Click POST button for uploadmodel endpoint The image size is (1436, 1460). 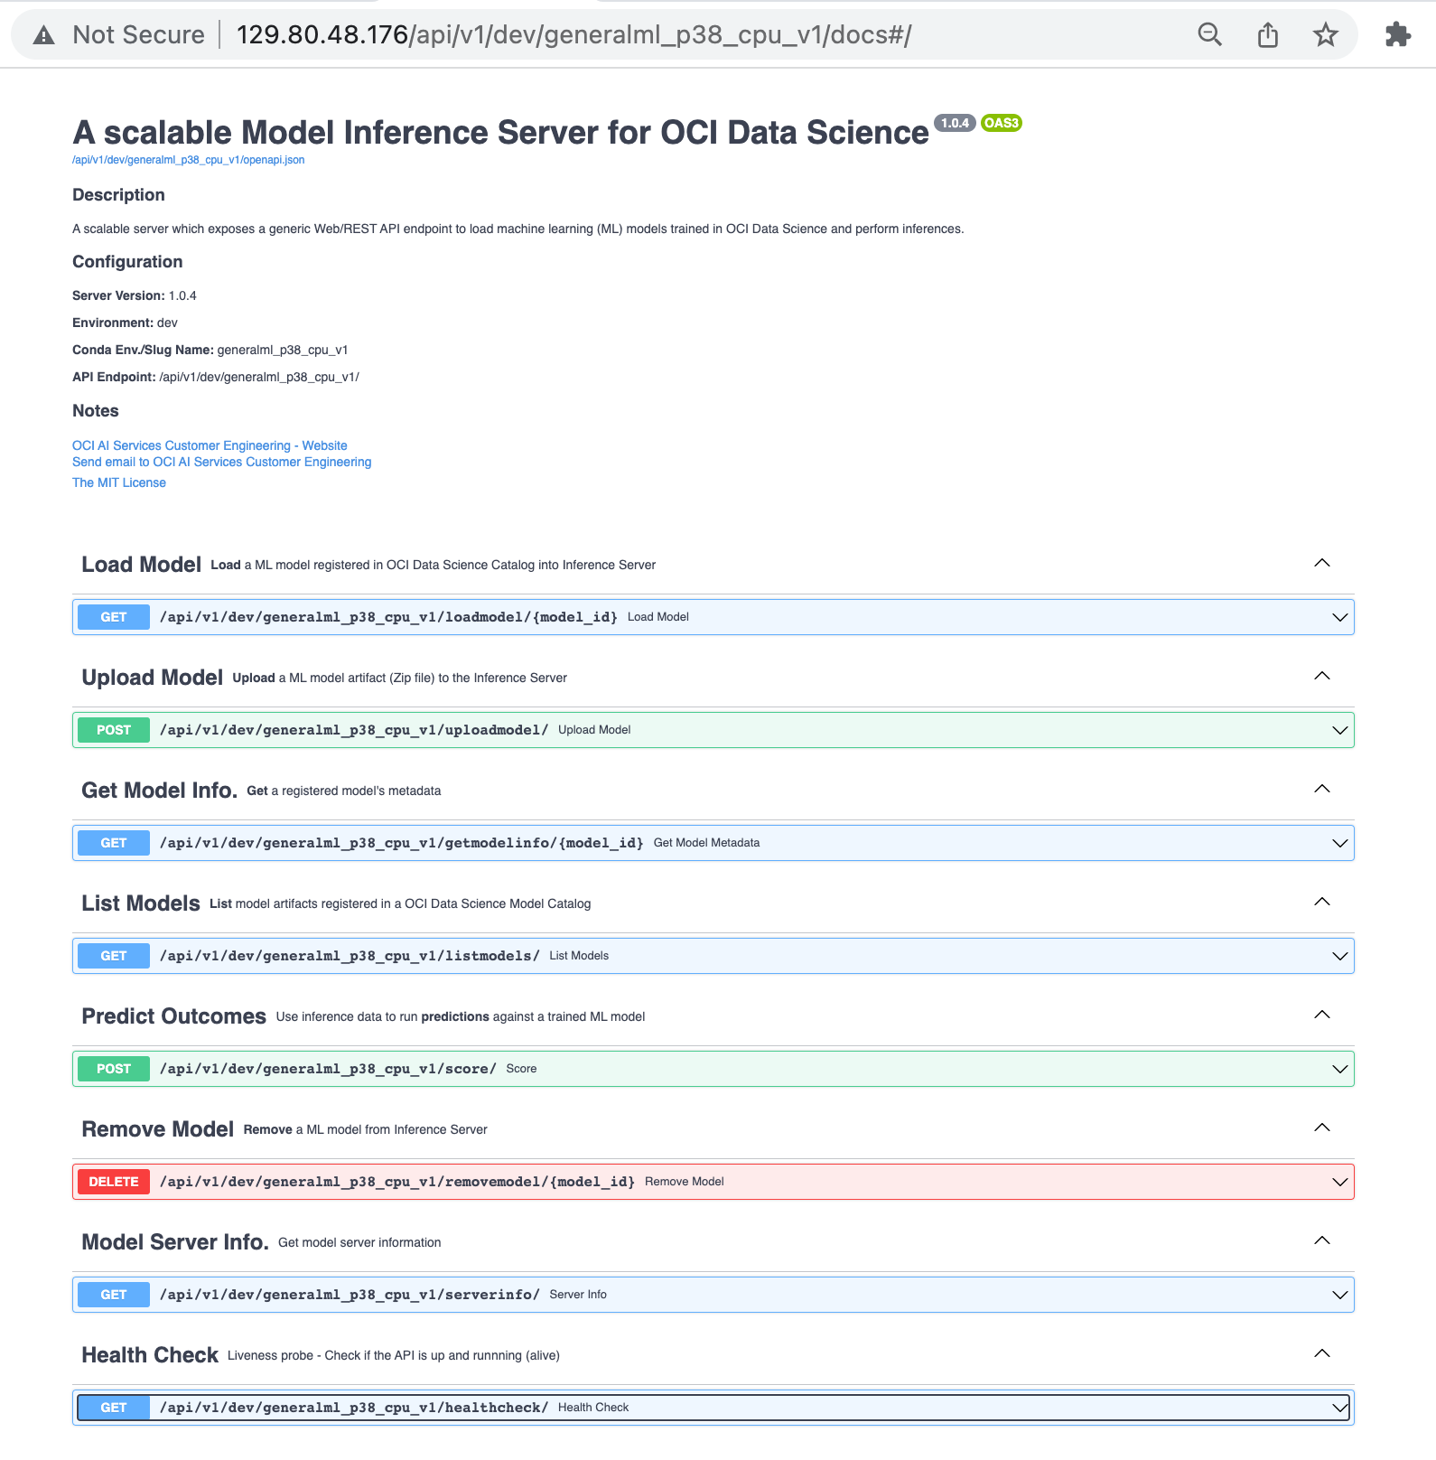point(114,730)
